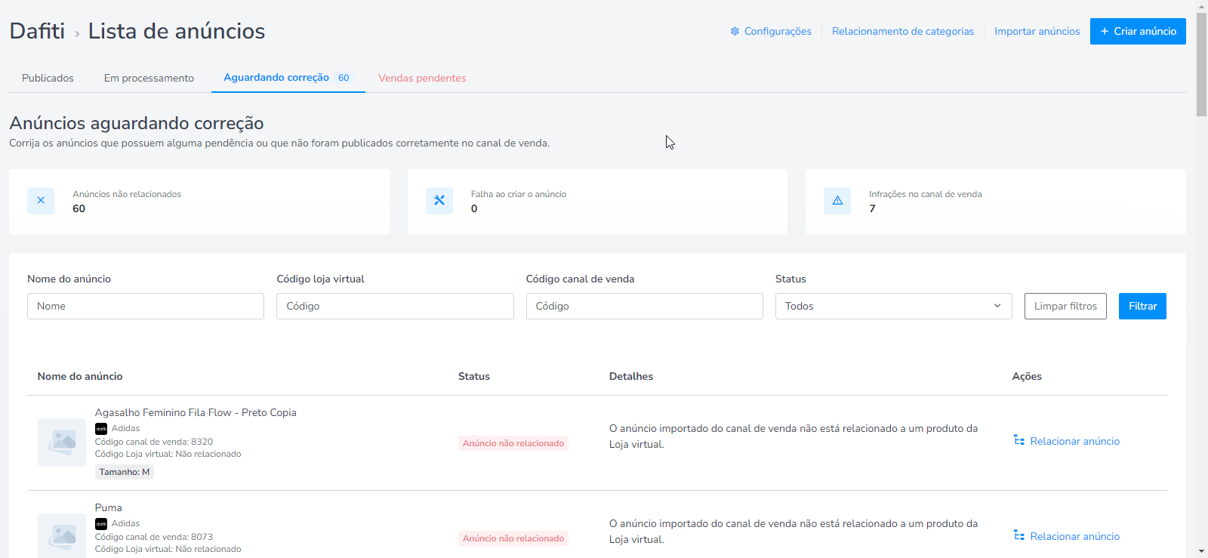Click the Filtrar button
Image resolution: width=1208 pixels, height=558 pixels.
(x=1142, y=306)
